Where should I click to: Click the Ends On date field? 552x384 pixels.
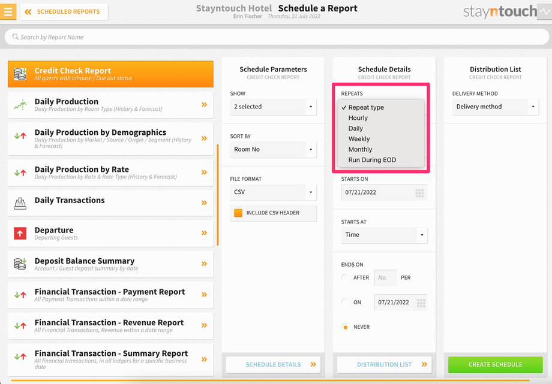point(401,303)
